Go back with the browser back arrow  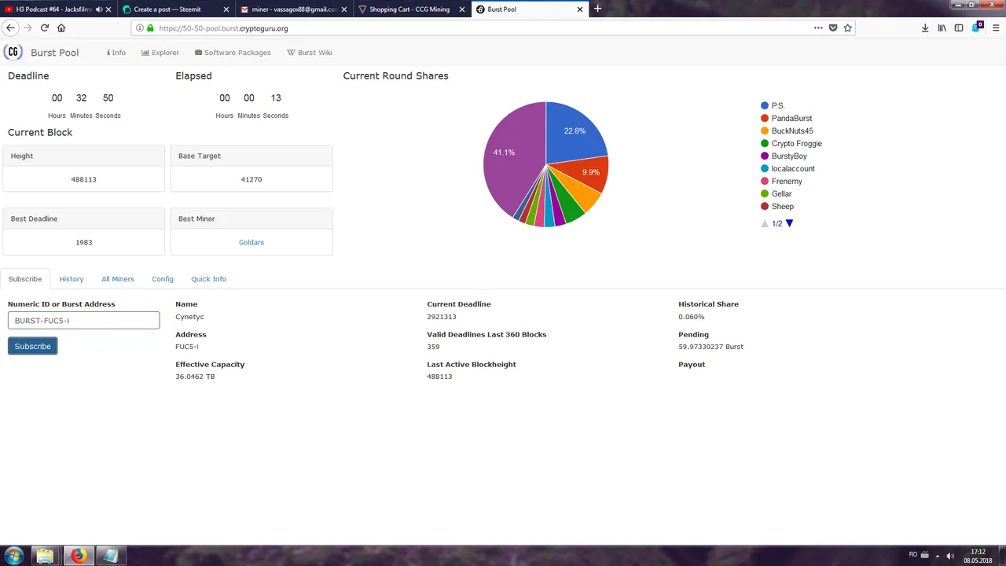coord(10,28)
